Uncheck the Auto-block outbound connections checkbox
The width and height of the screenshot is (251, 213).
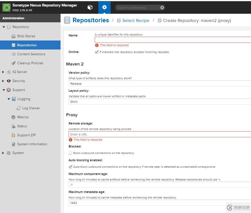click(70, 167)
